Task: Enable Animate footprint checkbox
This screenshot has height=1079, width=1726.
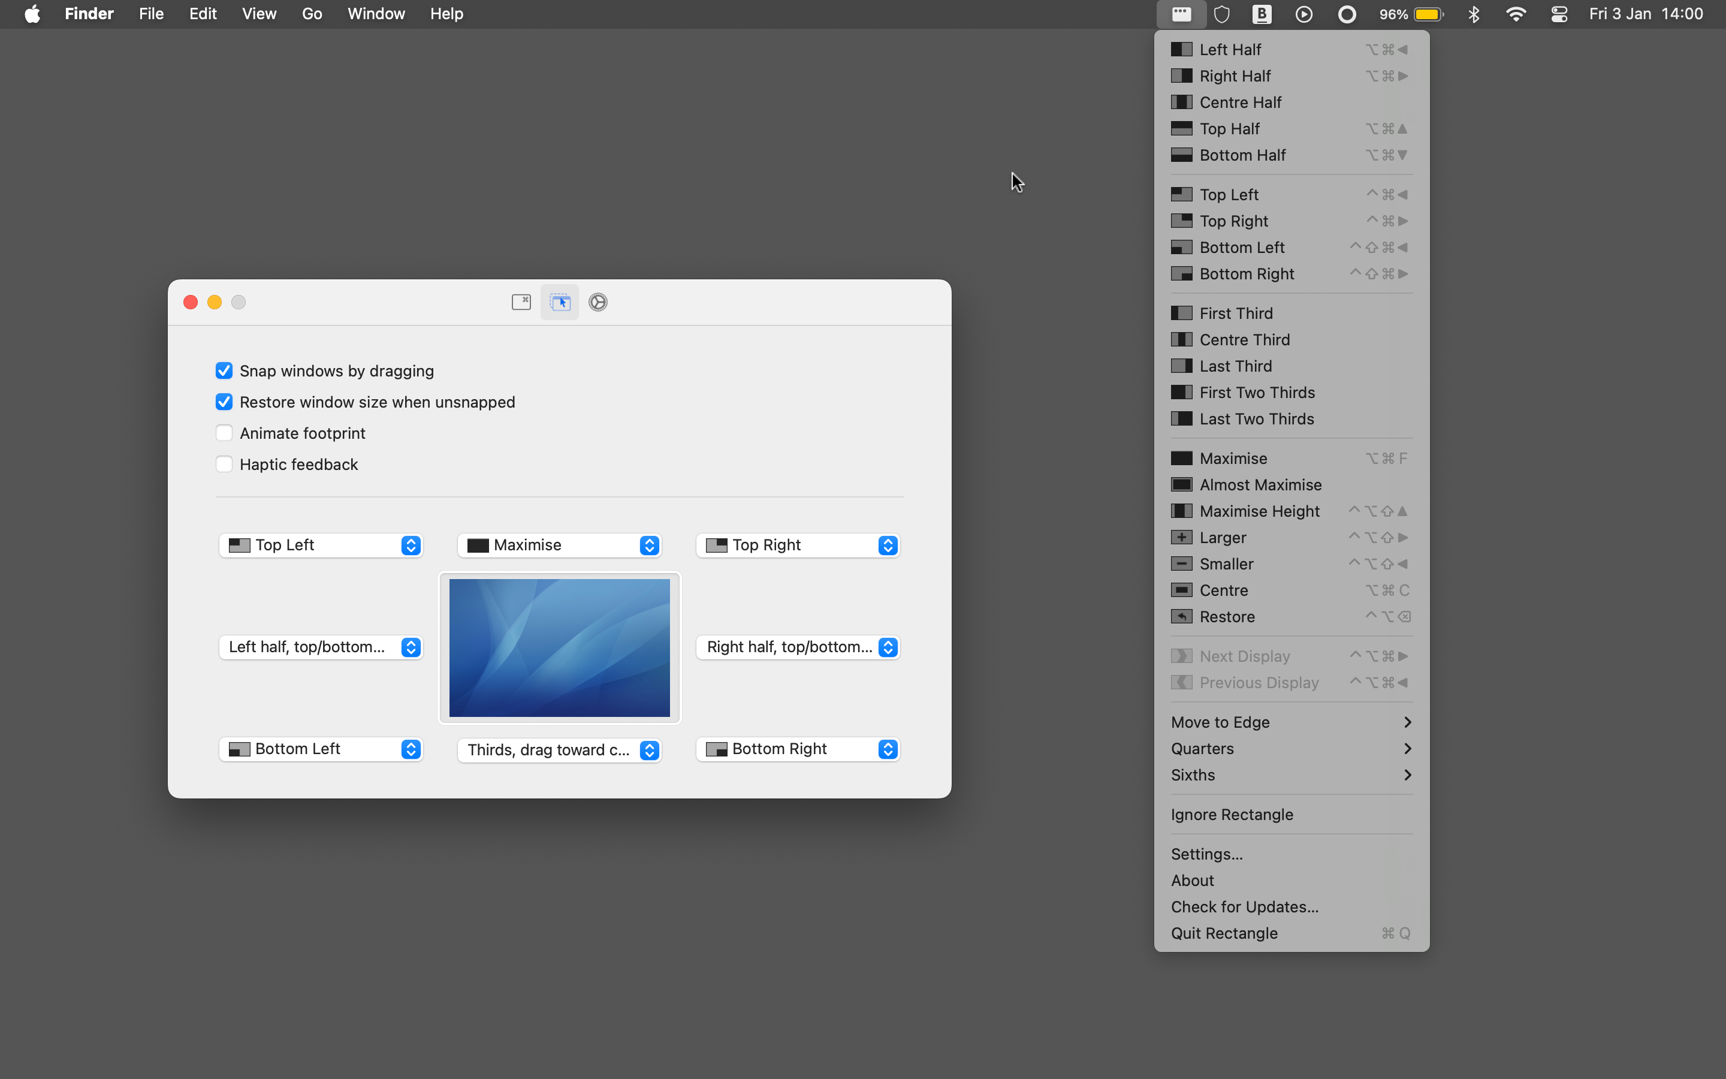Action: tap(225, 433)
